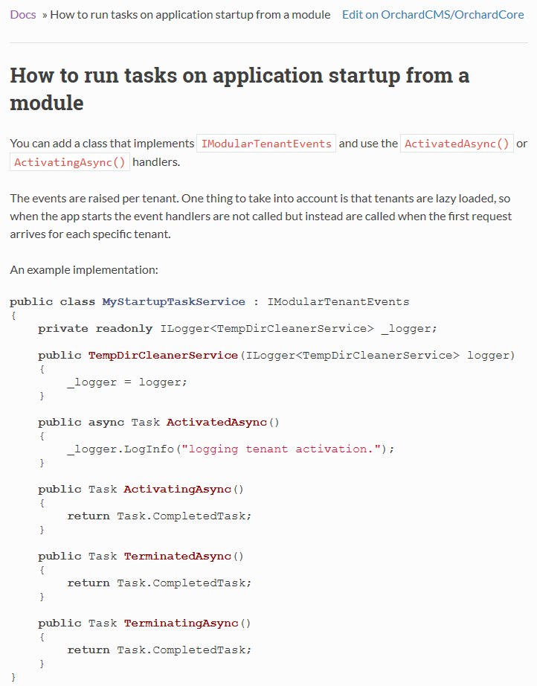Screen dimensions: 537x686
Task: Click the TempDirCleanerService constructor name
Action: coord(163,356)
